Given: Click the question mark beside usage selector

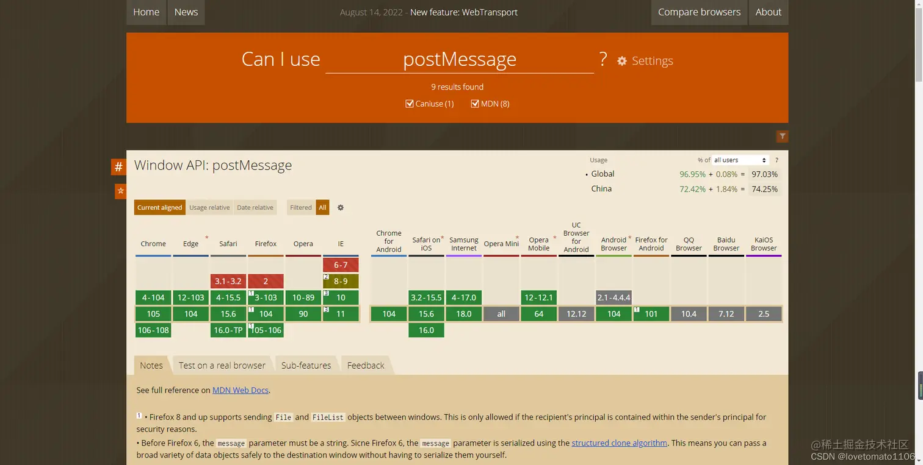Looking at the screenshot, I should tap(776, 160).
